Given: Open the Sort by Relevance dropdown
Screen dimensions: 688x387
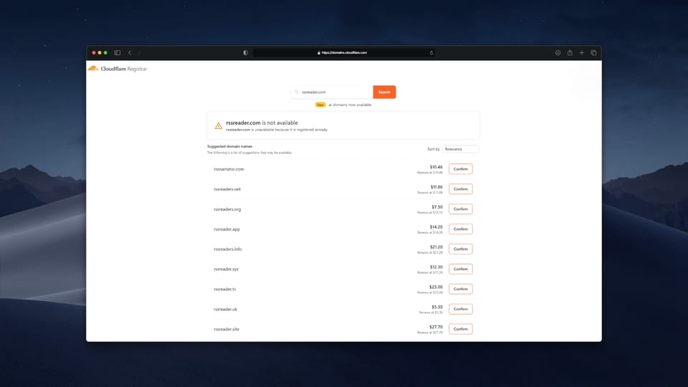Looking at the screenshot, I should (460, 149).
